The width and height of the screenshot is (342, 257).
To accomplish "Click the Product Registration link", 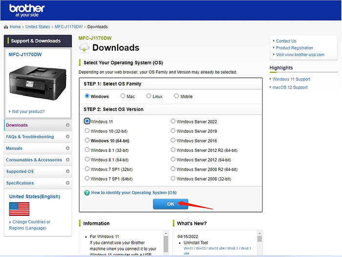I will click(295, 48).
